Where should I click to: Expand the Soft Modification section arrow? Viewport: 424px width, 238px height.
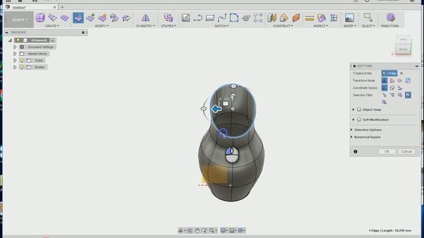353,120
